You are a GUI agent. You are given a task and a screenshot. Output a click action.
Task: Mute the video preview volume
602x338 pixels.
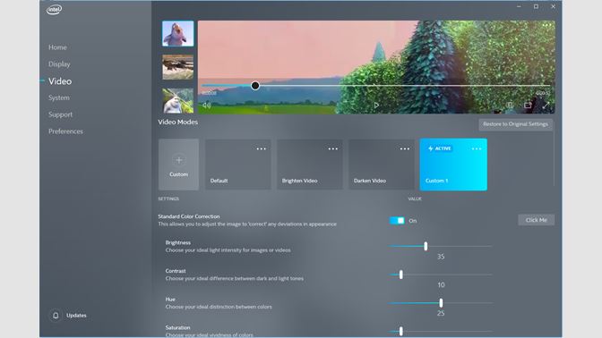pos(207,106)
